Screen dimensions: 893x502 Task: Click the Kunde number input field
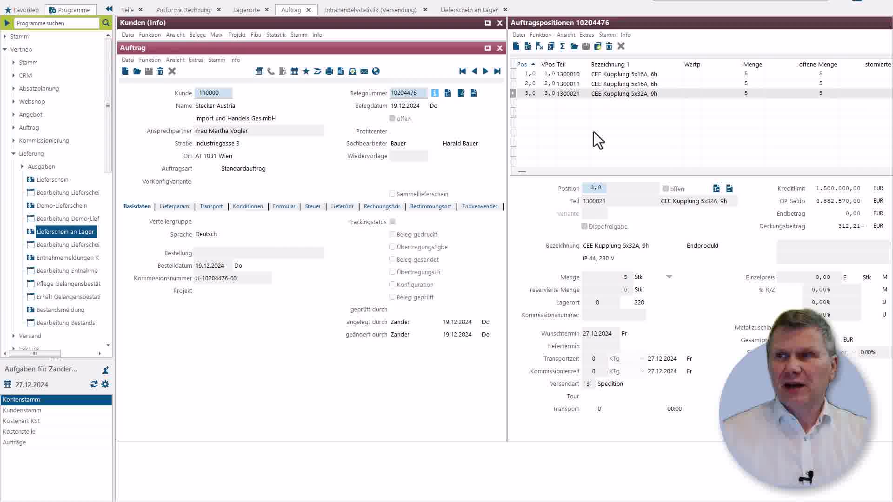tap(213, 93)
